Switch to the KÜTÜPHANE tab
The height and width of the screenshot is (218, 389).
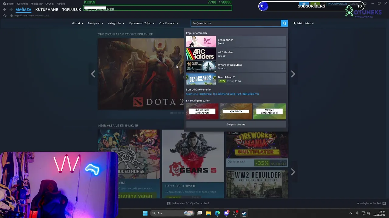[46, 10]
